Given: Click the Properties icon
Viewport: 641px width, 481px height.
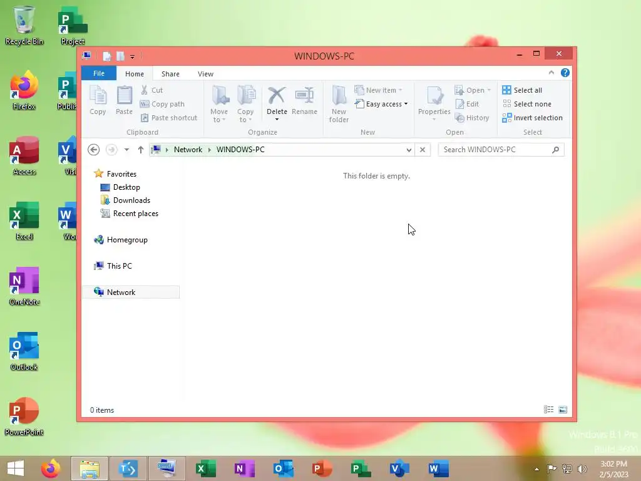Looking at the screenshot, I should (434, 96).
